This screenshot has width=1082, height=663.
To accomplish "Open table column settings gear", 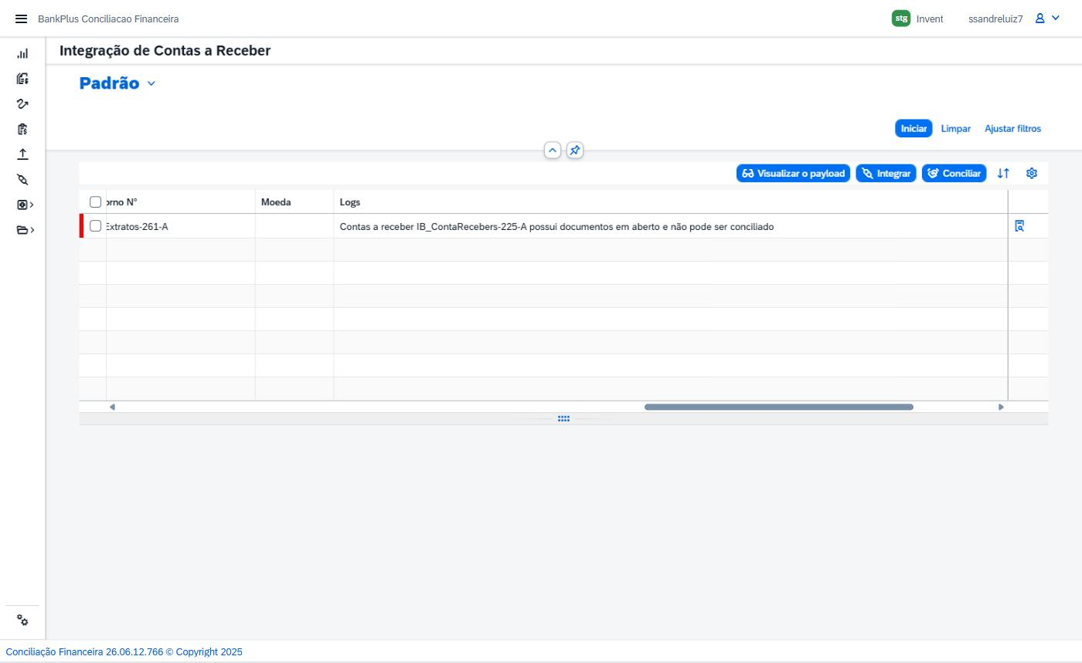I will coord(1032,174).
